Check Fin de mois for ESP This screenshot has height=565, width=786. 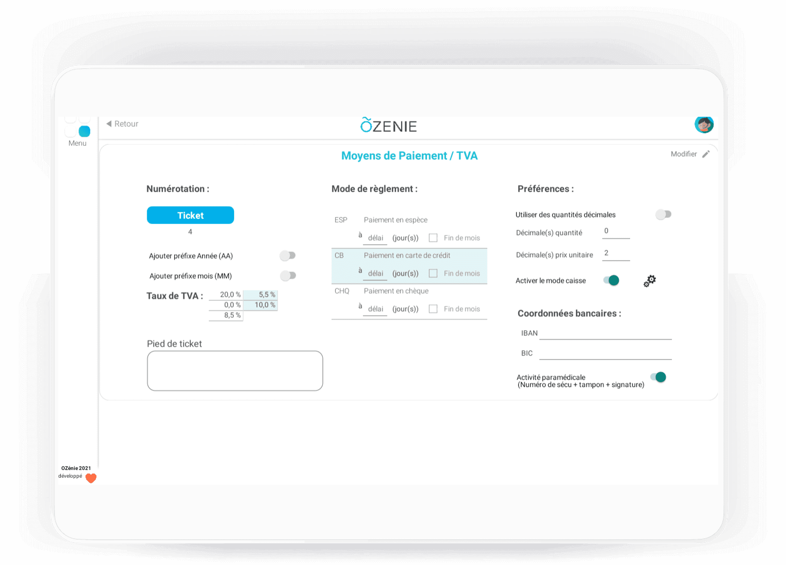pos(433,238)
